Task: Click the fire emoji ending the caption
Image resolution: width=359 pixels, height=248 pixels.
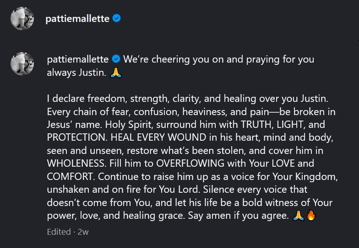Action: pos(311,216)
